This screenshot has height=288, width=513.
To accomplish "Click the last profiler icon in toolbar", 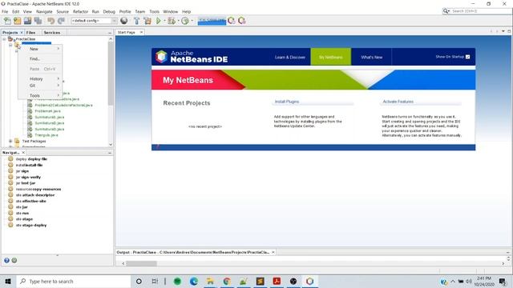I will 242,21.
